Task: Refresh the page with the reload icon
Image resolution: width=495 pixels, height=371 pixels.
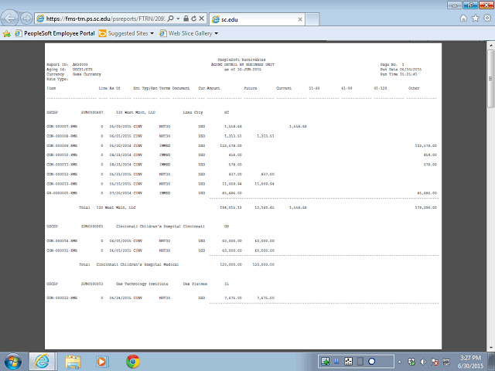Action: coord(193,19)
